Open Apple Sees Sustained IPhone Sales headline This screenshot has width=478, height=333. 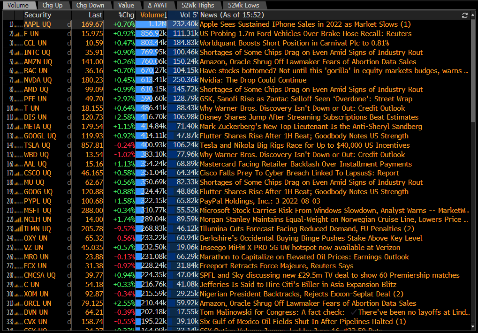305,24
